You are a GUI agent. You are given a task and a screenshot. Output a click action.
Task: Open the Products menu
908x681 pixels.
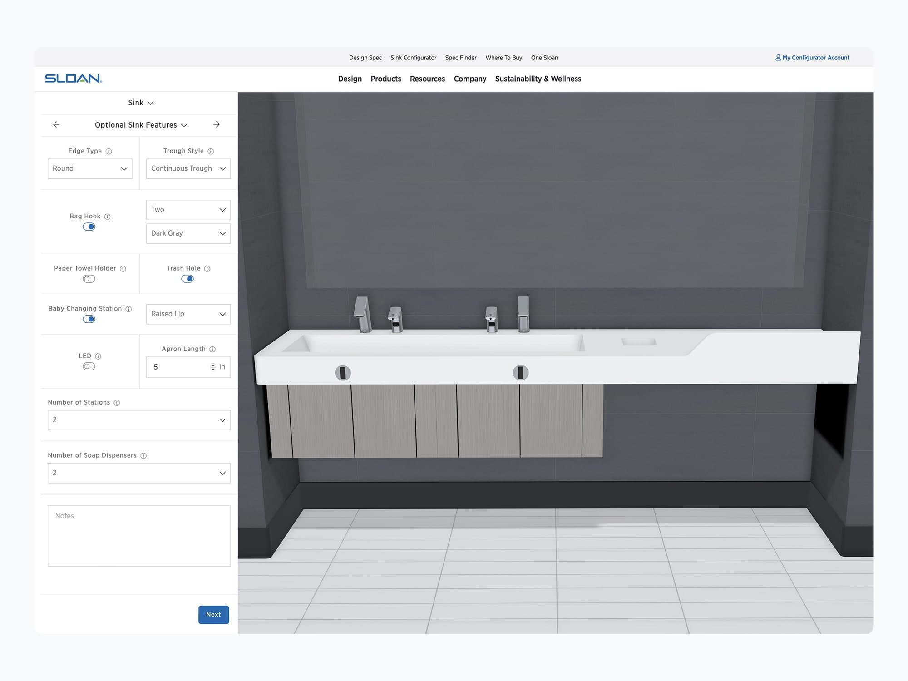coord(385,79)
